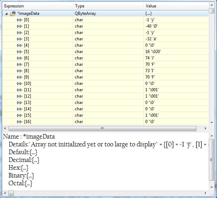217x198 pixels.
Task: Click the detail pane horizontal scrollbar thumb
Action: point(11,193)
